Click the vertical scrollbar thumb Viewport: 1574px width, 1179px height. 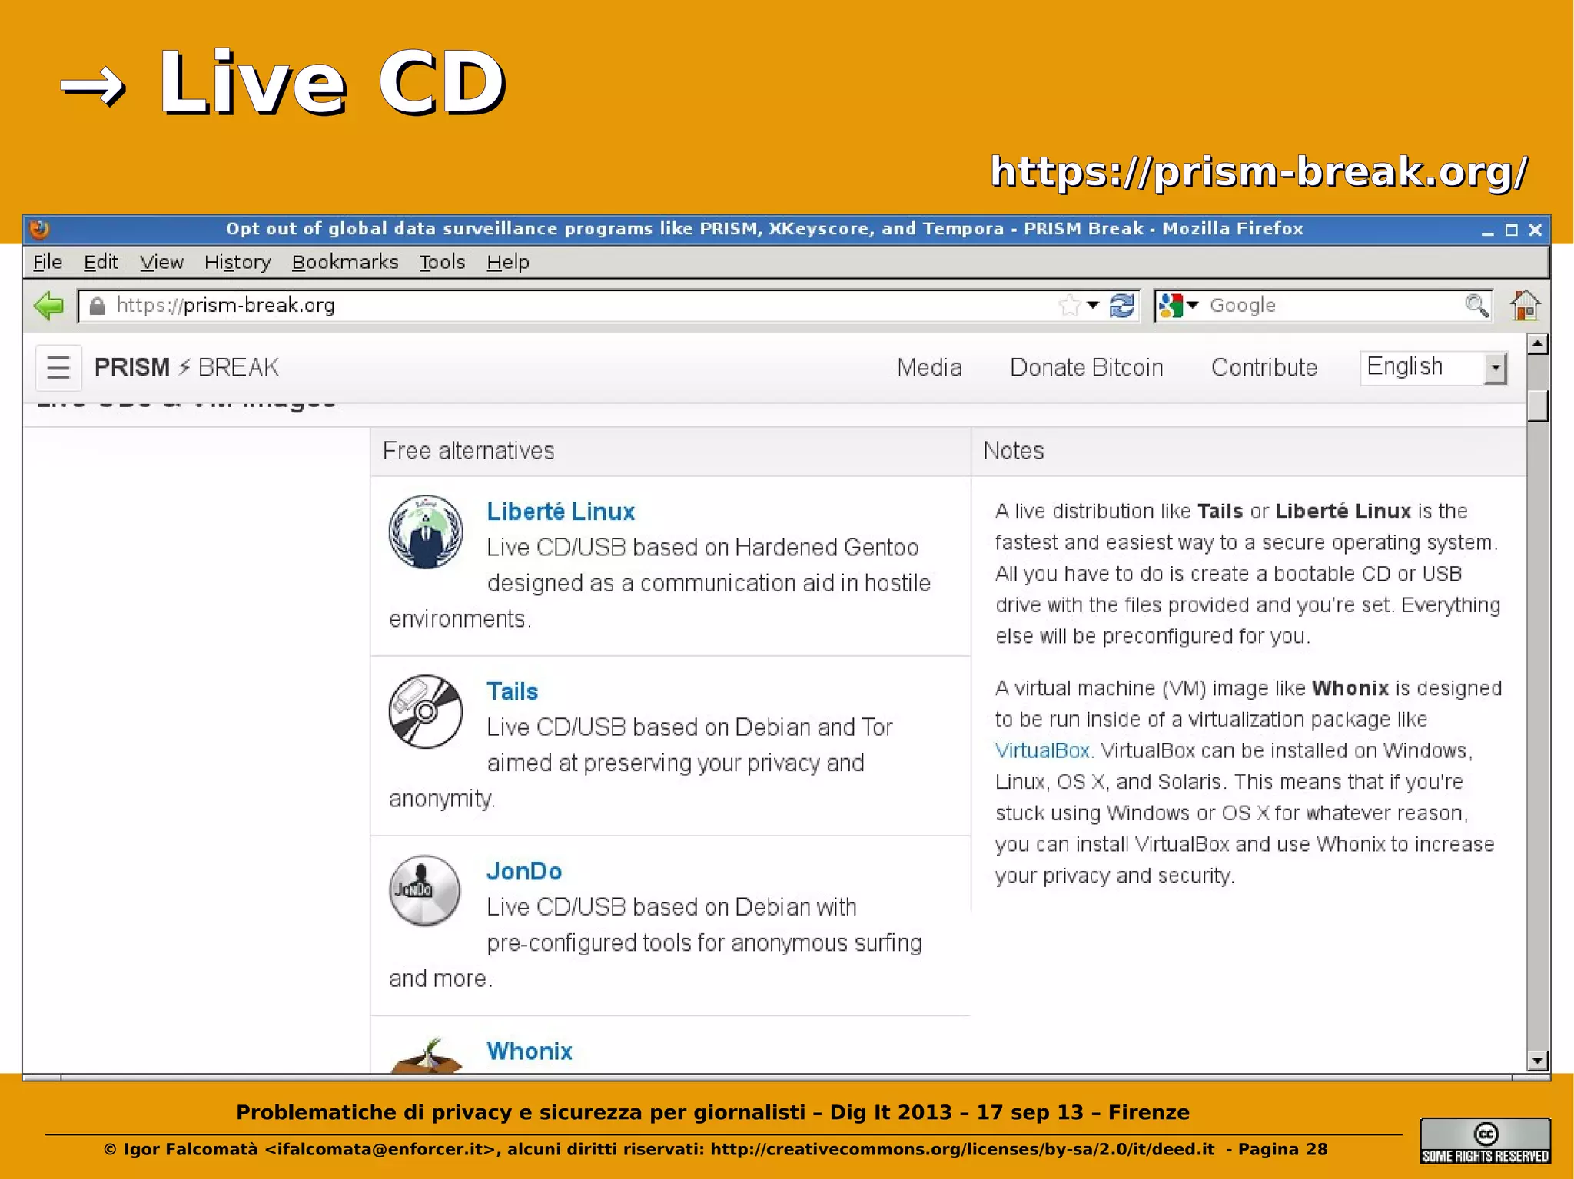coord(1537,406)
